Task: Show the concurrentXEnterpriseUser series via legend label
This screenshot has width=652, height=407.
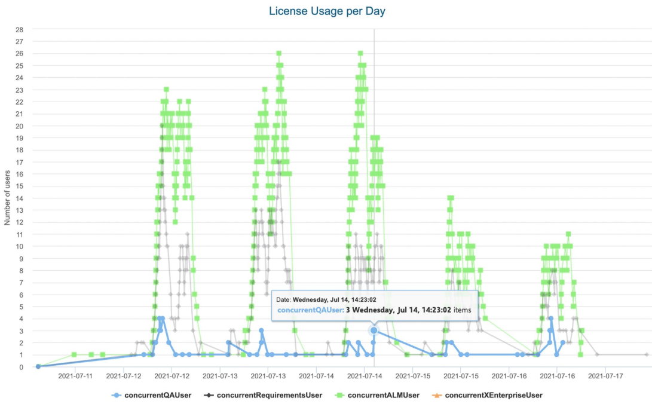Action: coord(494,395)
